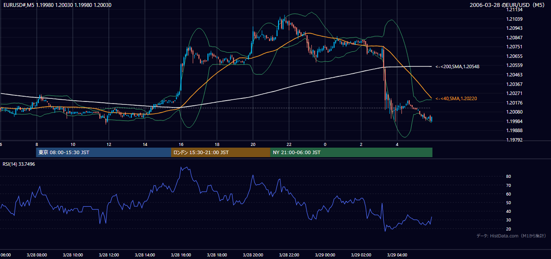
Task: Select the London 15:30-21:00 JST session bar
Action: click(x=221, y=152)
